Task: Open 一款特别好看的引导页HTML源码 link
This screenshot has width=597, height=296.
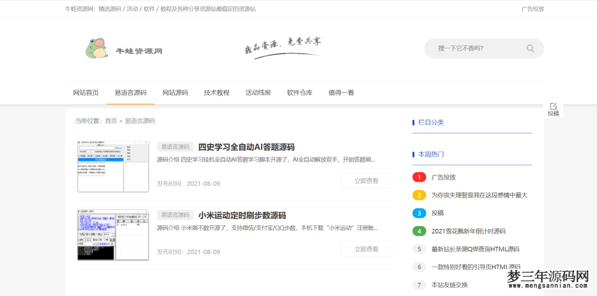Action: pos(476,267)
